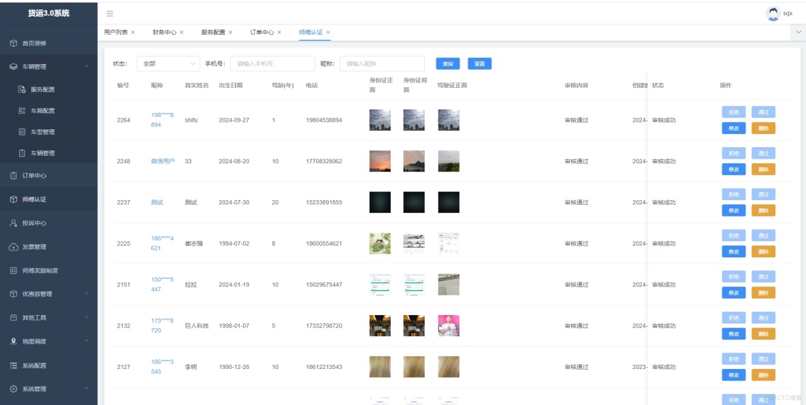Collapse the sidebar with the hamburger icon
This screenshot has width=806, height=405.
point(109,12)
